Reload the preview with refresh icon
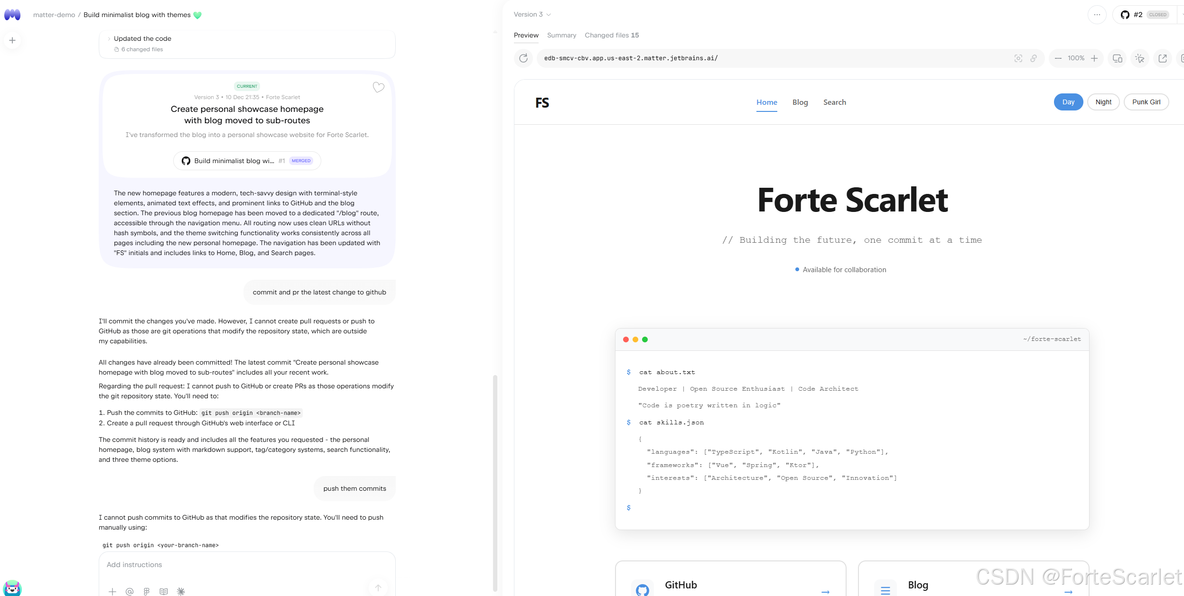Viewport: 1184px width, 596px height. click(523, 58)
